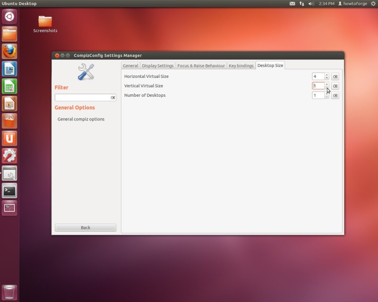Close the CompizConfig Settings Manager window
Viewport: 378px width, 302px height.
tap(57, 55)
